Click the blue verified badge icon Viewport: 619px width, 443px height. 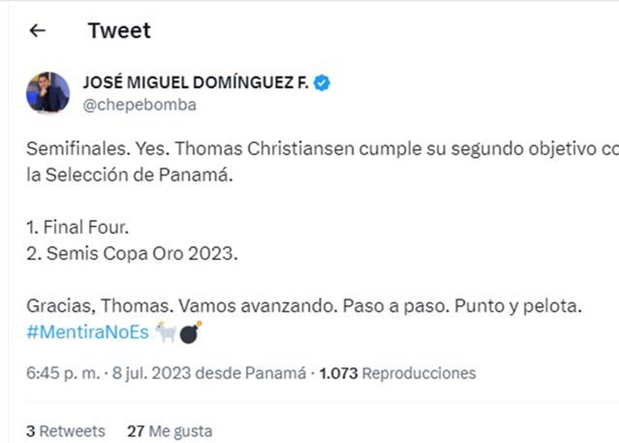point(323,82)
